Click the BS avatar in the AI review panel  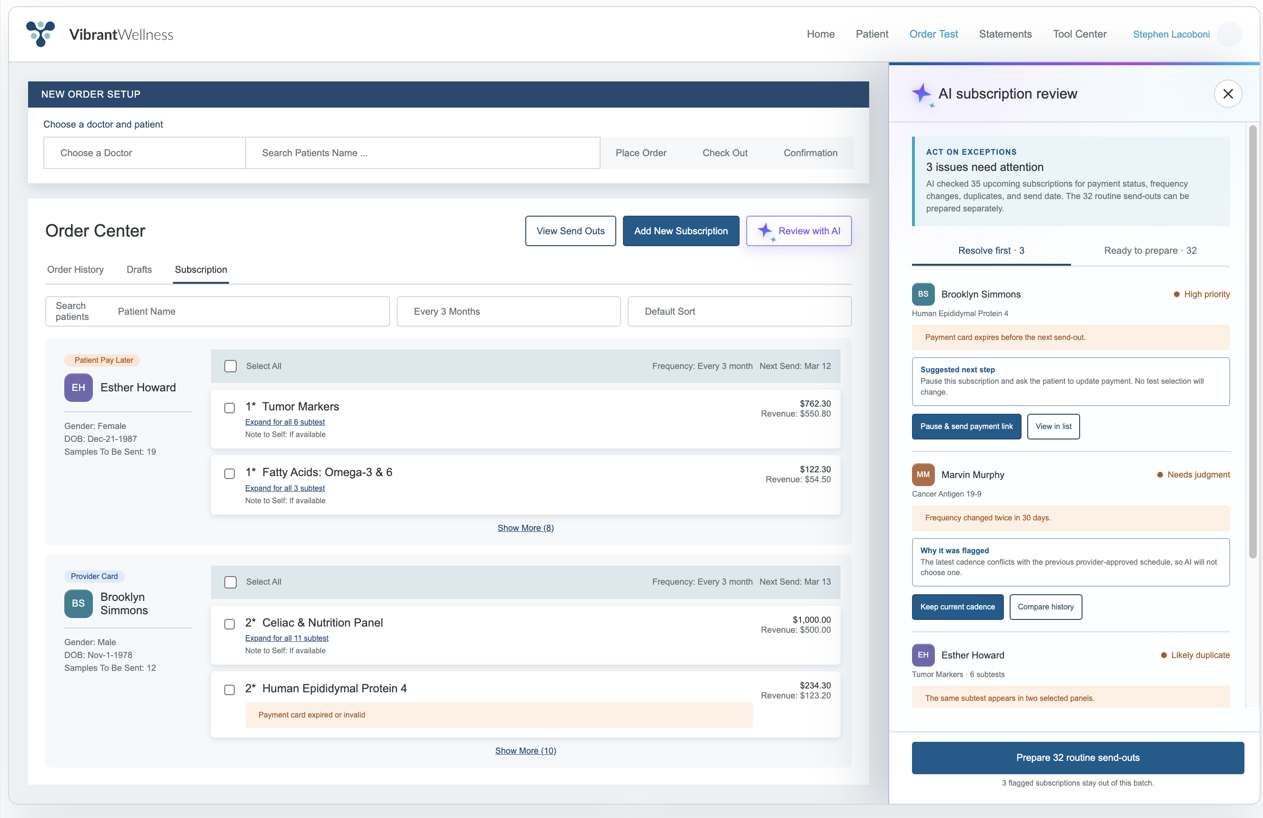tap(923, 294)
